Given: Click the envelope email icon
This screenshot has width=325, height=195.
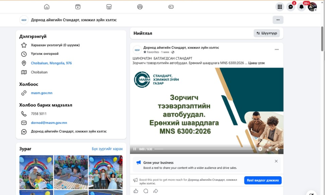Looking at the screenshot, I should pyautogui.click(x=24, y=123).
